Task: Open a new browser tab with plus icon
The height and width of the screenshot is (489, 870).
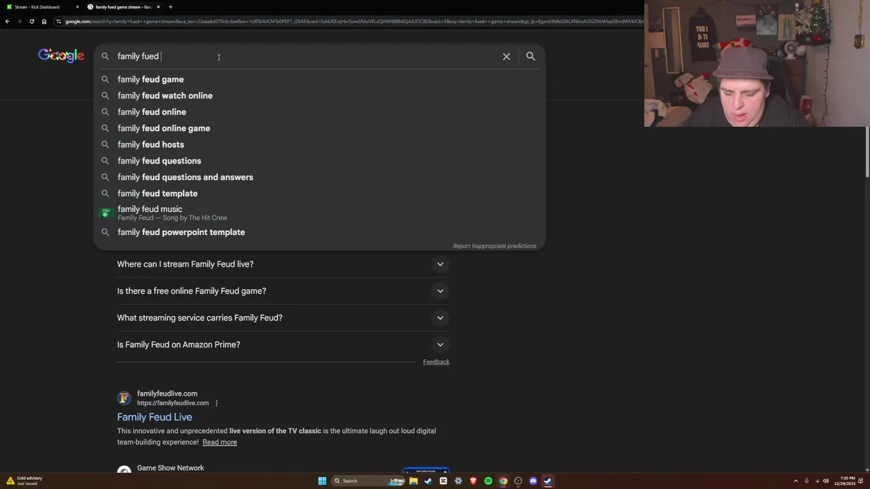Action: tap(171, 7)
